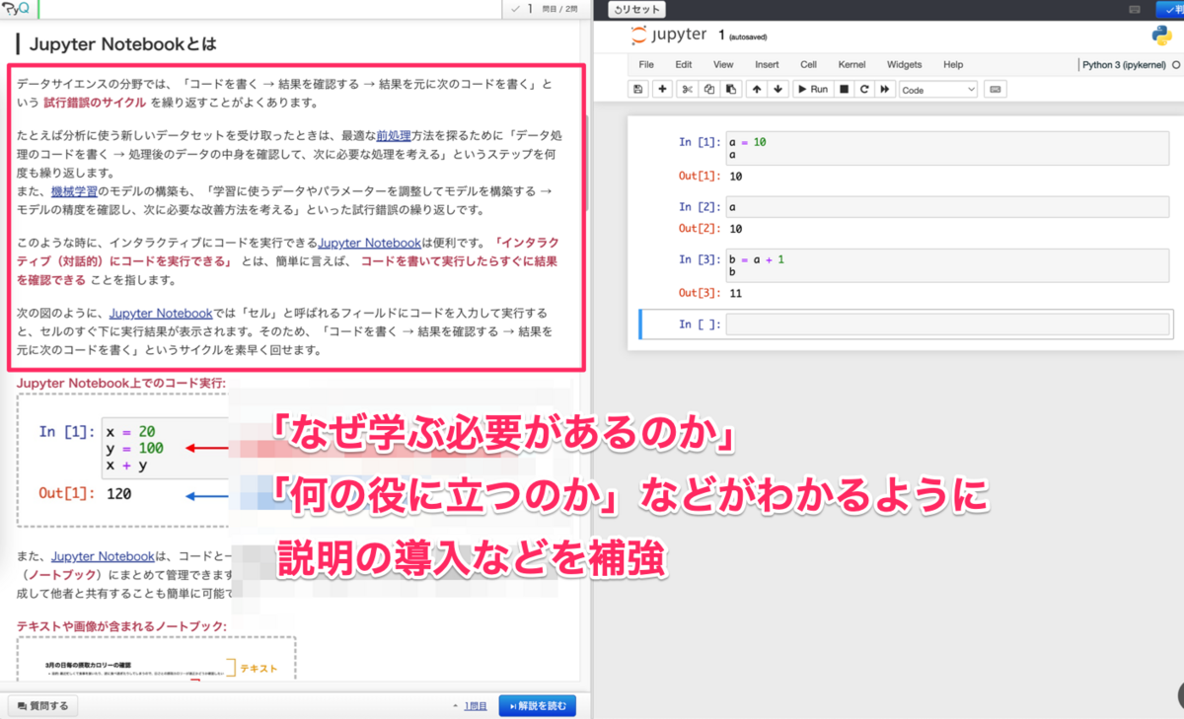Screen dimensions: 1184x719
Task: Rename the notebook title 1
Action: tap(722, 35)
